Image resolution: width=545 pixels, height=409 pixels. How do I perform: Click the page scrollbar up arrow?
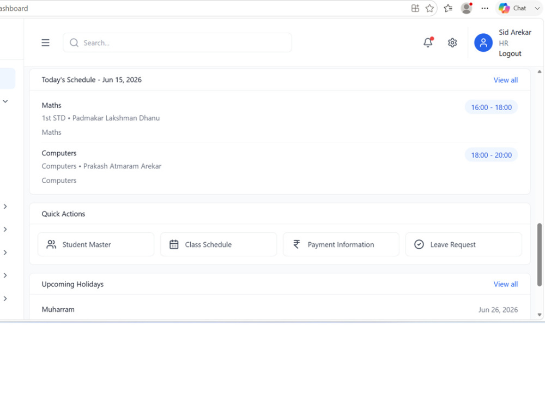click(x=540, y=71)
